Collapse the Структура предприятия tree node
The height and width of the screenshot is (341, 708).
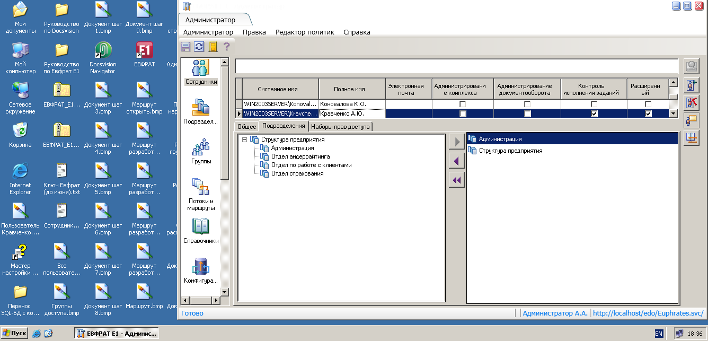tap(244, 139)
